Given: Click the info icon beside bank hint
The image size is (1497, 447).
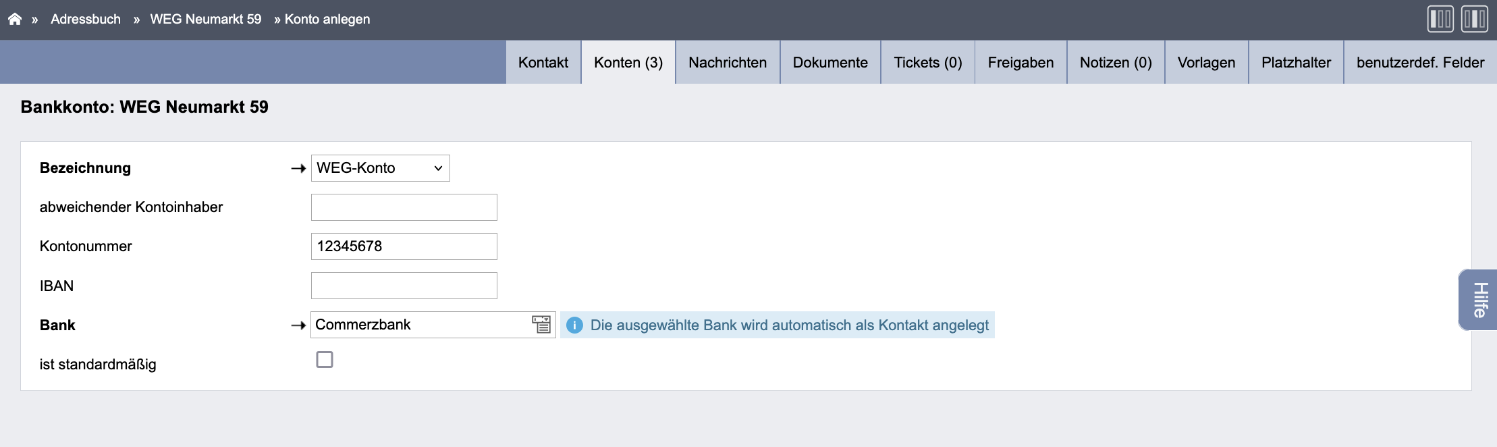Looking at the screenshot, I should [x=574, y=325].
